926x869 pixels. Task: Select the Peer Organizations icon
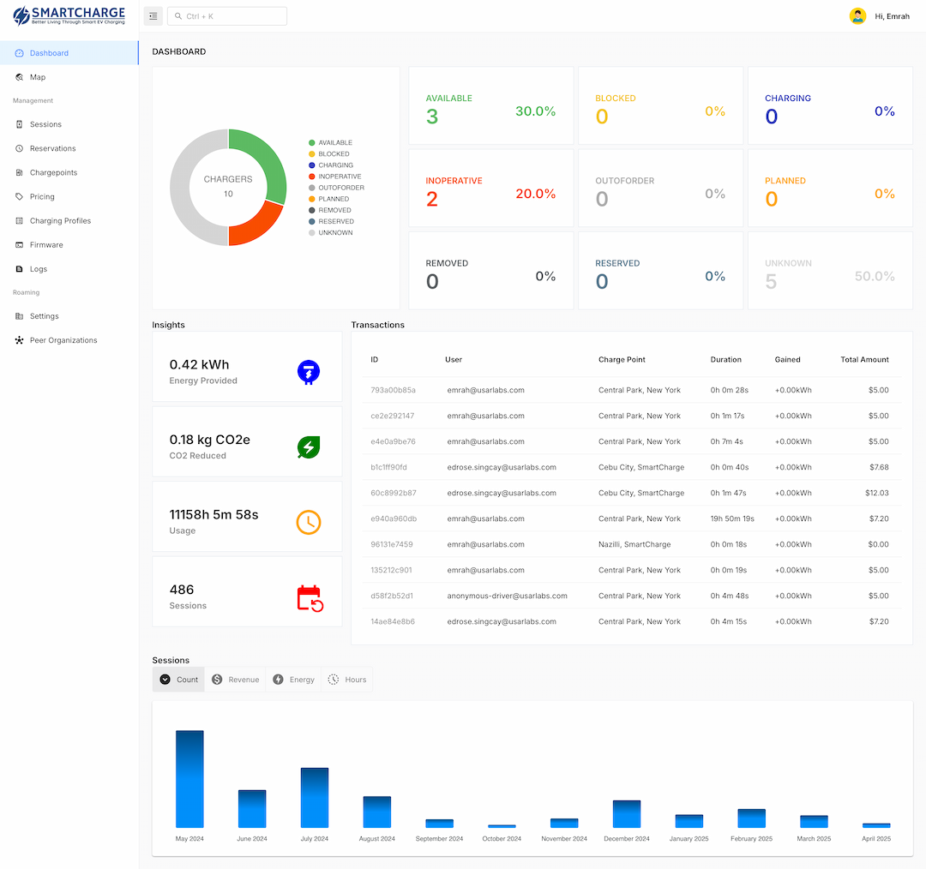pyautogui.click(x=19, y=339)
